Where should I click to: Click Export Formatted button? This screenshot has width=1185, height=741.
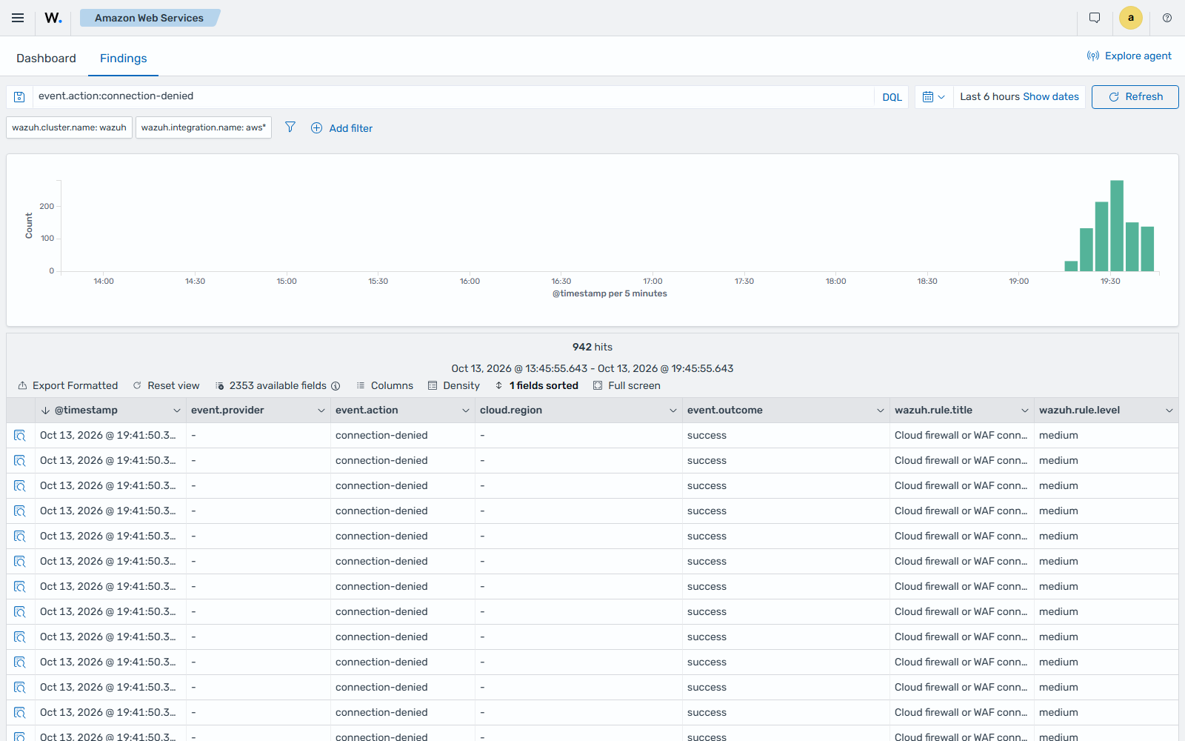click(67, 386)
